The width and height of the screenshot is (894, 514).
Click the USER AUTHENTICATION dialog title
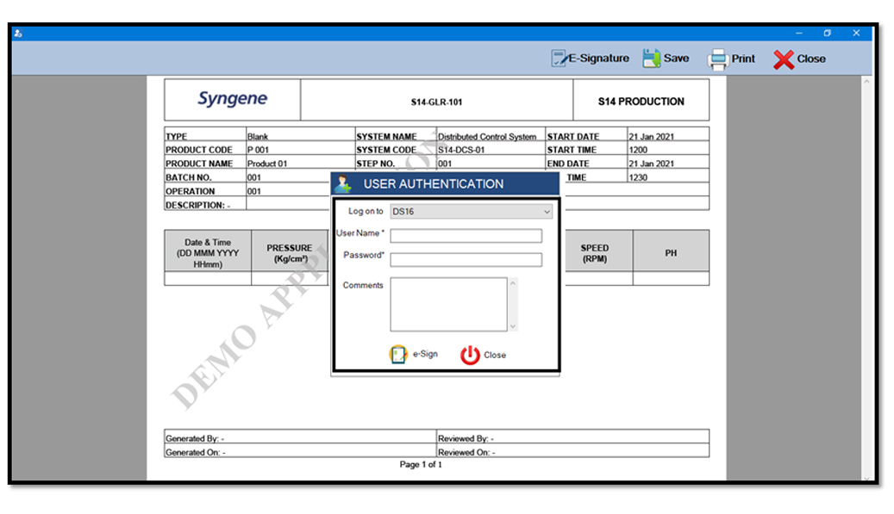(x=434, y=184)
